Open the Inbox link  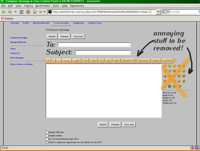[x=13, y=49]
